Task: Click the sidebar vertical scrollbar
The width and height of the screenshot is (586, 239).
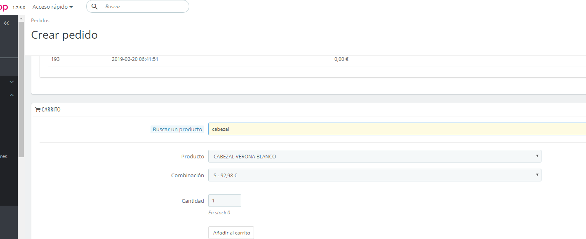Action: click(21, 88)
